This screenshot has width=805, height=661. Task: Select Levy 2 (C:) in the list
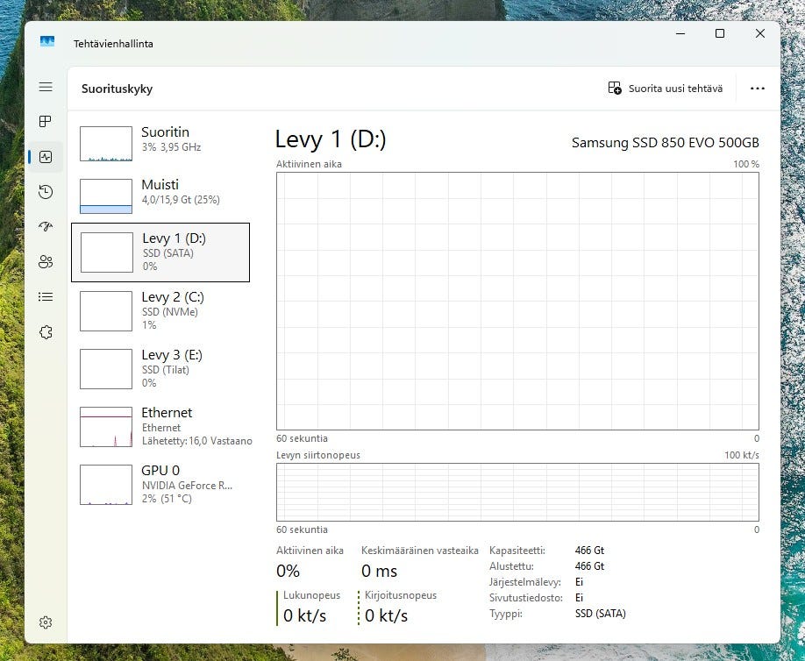tap(160, 311)
